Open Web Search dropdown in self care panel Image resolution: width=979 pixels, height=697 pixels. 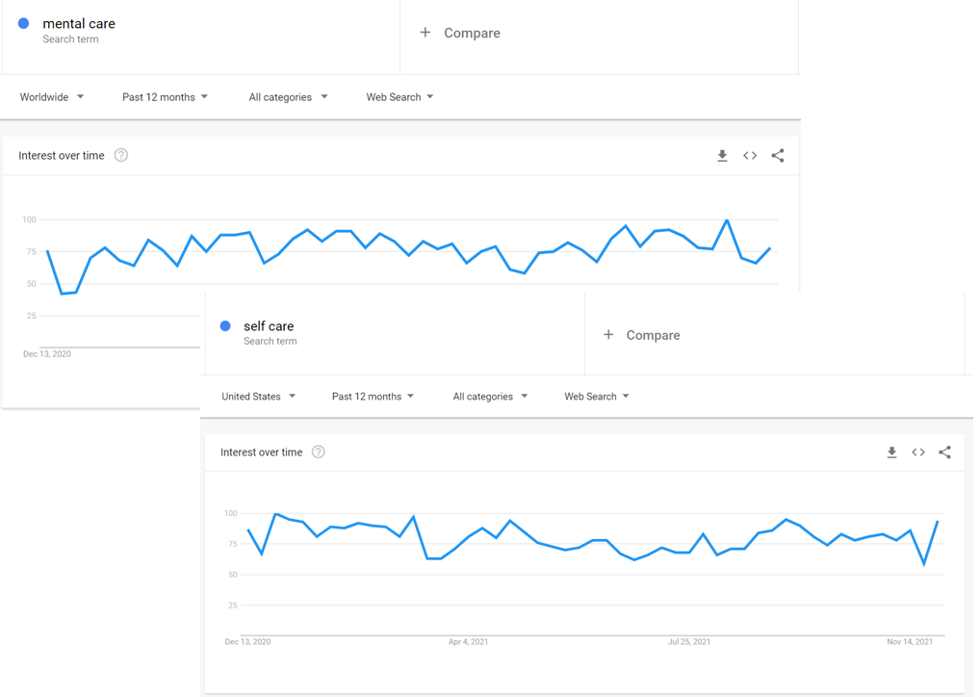coord(596,397)
